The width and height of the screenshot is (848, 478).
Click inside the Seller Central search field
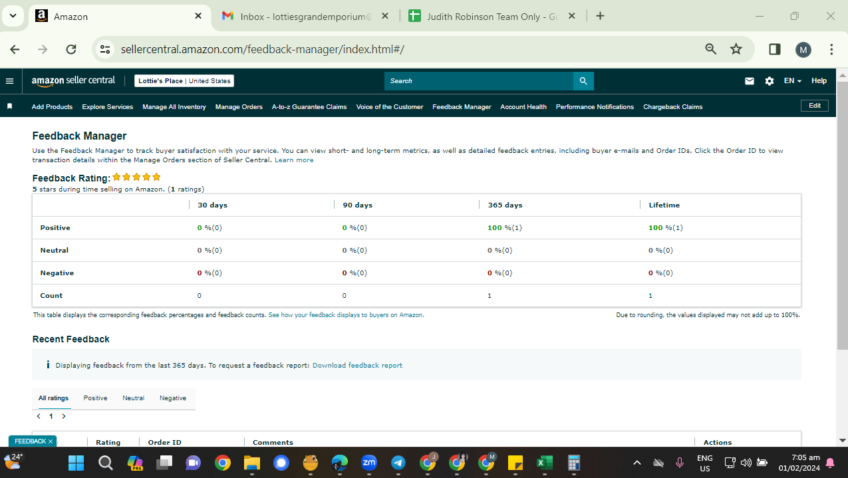[x=479, y=81]
